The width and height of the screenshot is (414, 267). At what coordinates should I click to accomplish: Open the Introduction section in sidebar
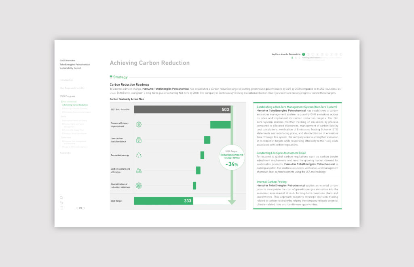[66, 80]
